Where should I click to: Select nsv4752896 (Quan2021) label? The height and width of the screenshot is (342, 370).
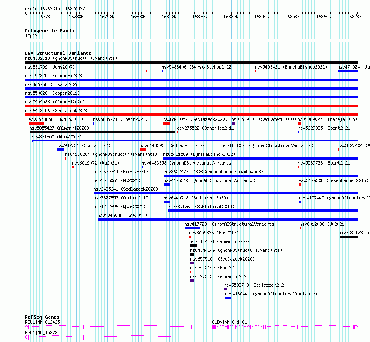[119, 207]
